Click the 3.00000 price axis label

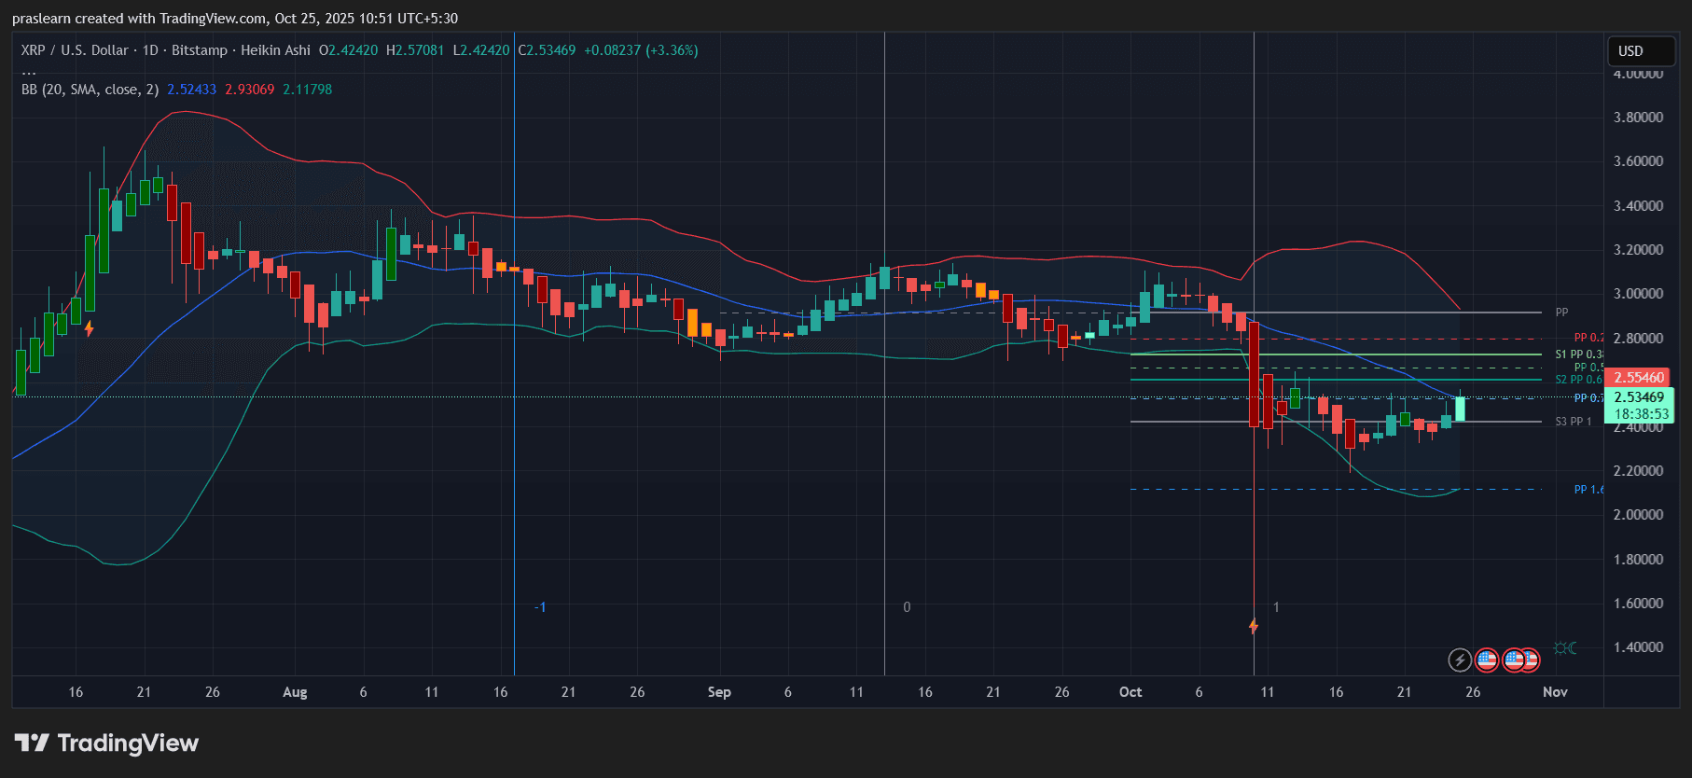1638,294
